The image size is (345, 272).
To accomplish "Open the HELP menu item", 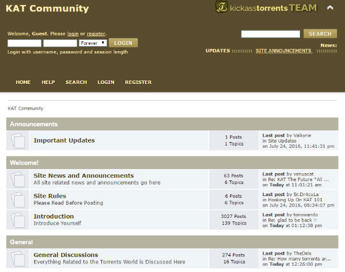I will (48, 82).
